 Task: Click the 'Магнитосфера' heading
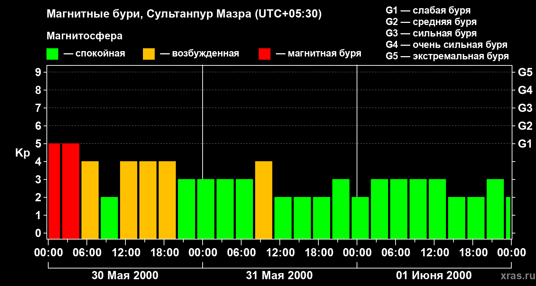pyautogui.click(x=84, y=36)
